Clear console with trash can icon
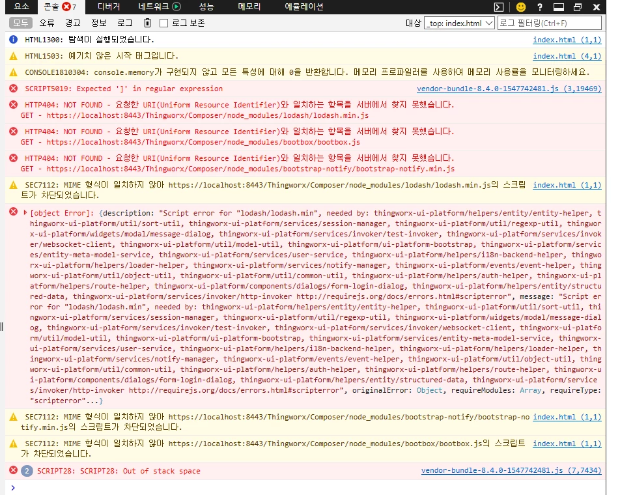Screen dimensions: 620x495 point(147,23)
